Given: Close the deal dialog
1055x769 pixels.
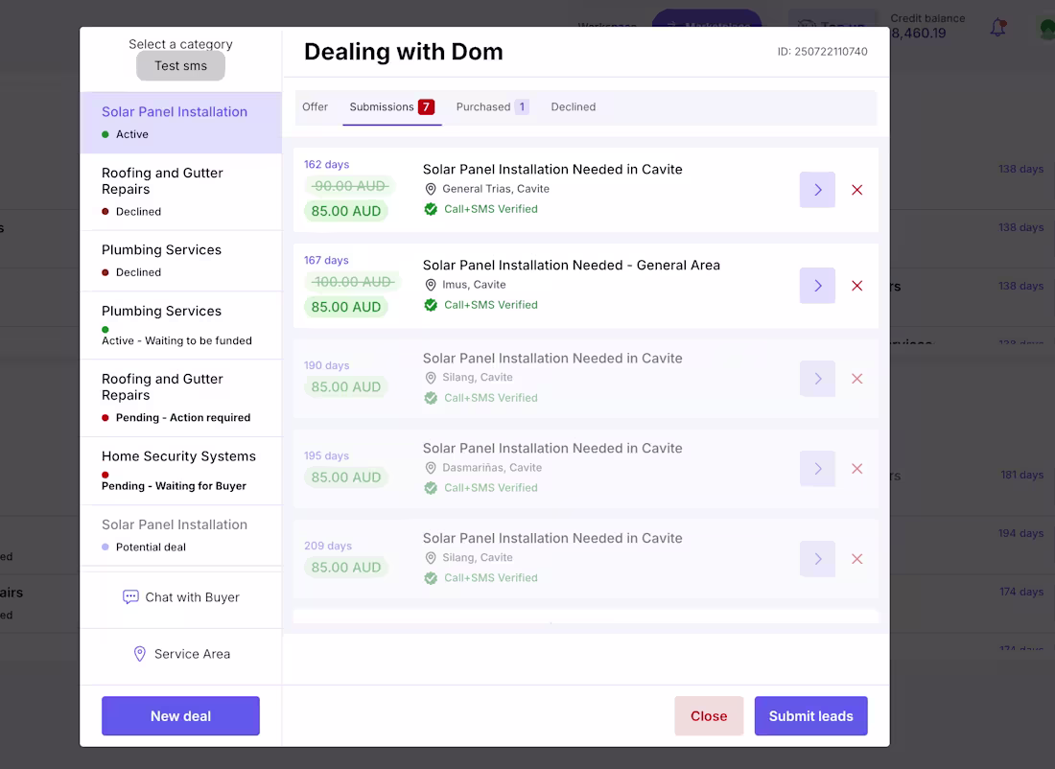Looking at the screenshot, I should point(709,716).
